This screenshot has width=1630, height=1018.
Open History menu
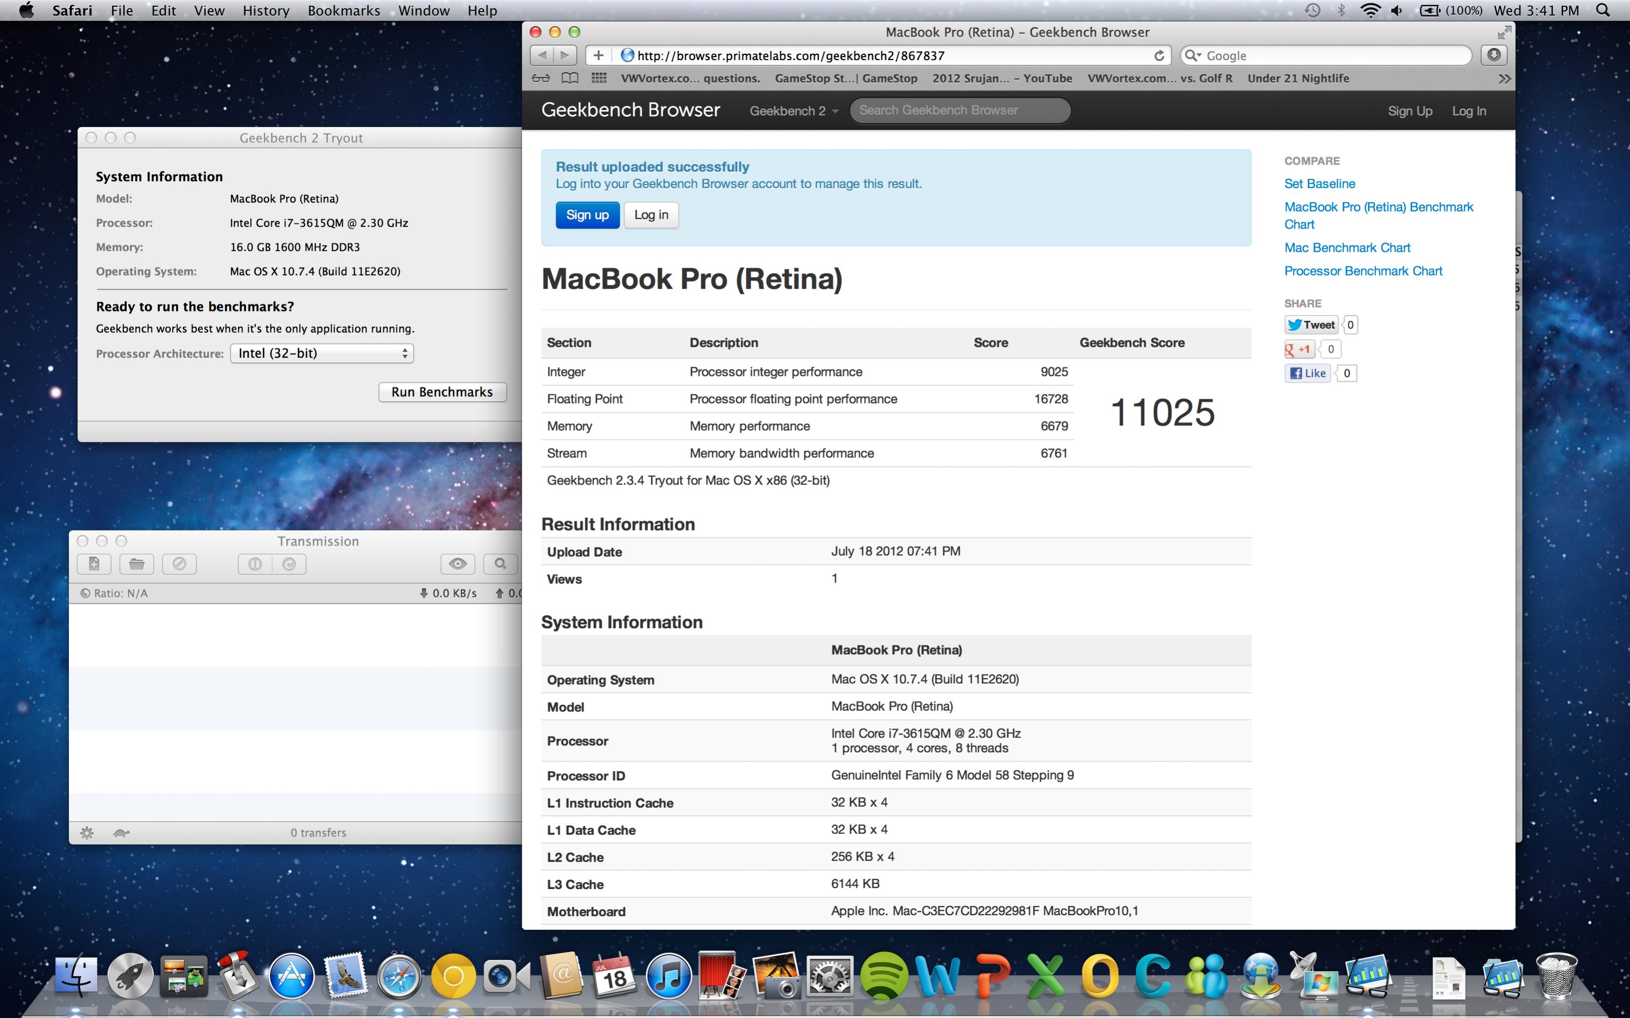click(x=266, y=10)
